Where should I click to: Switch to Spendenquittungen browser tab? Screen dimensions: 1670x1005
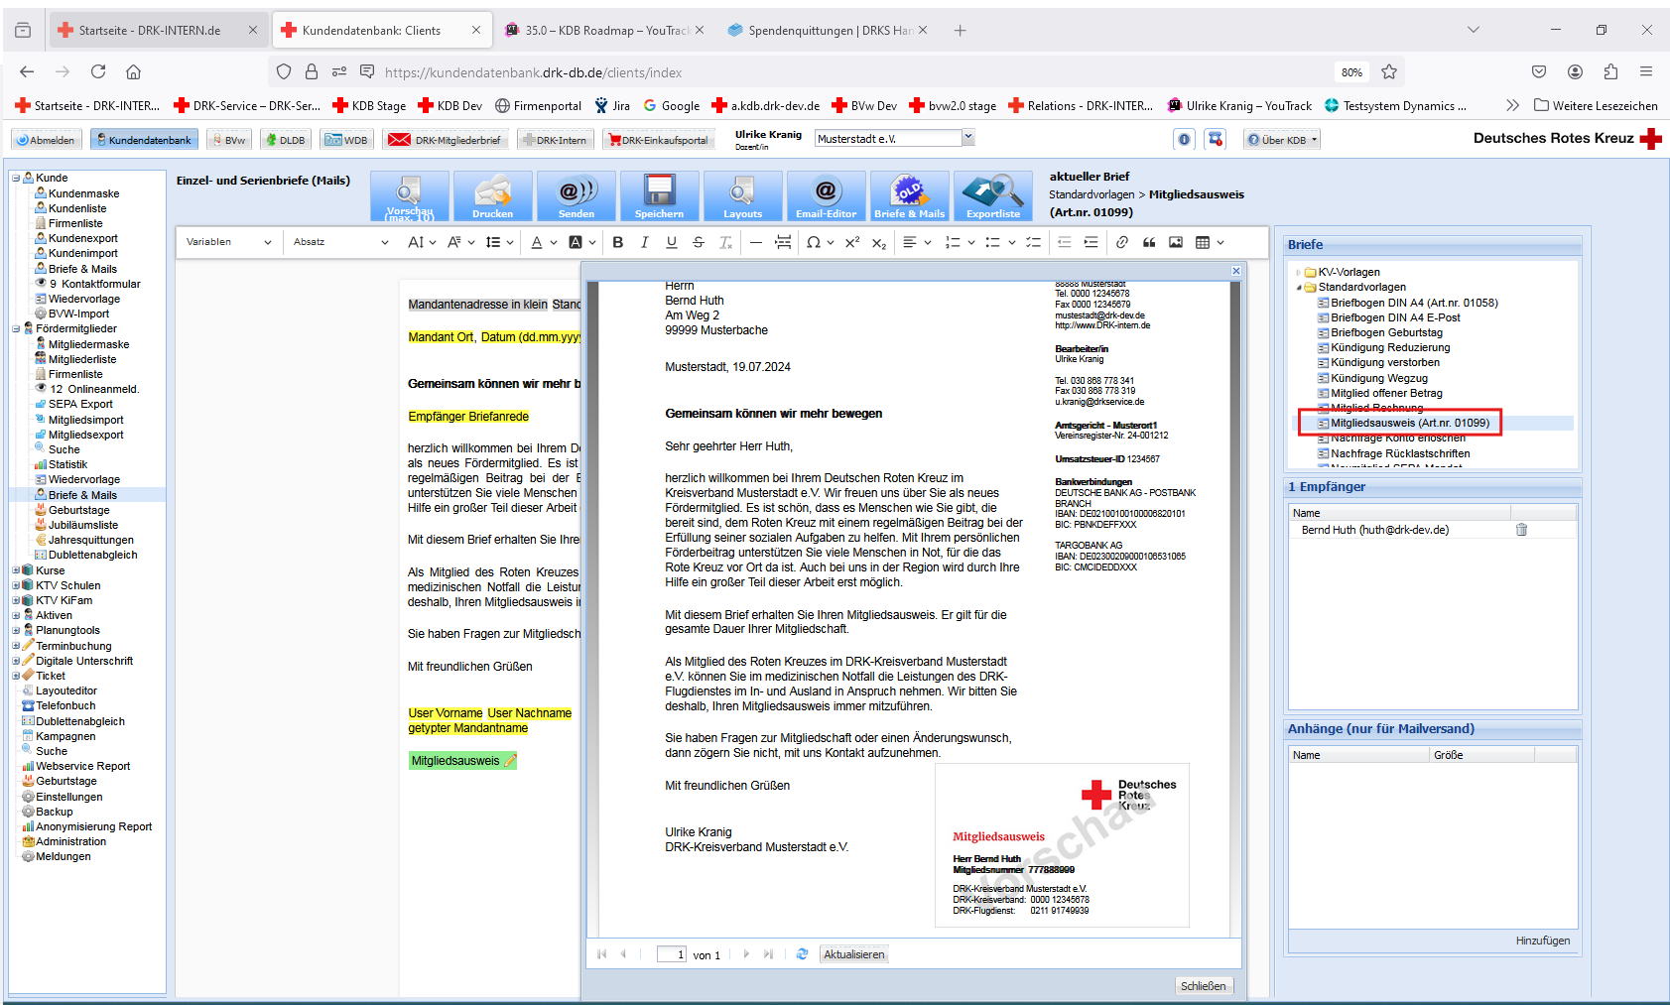click(830, 30)
